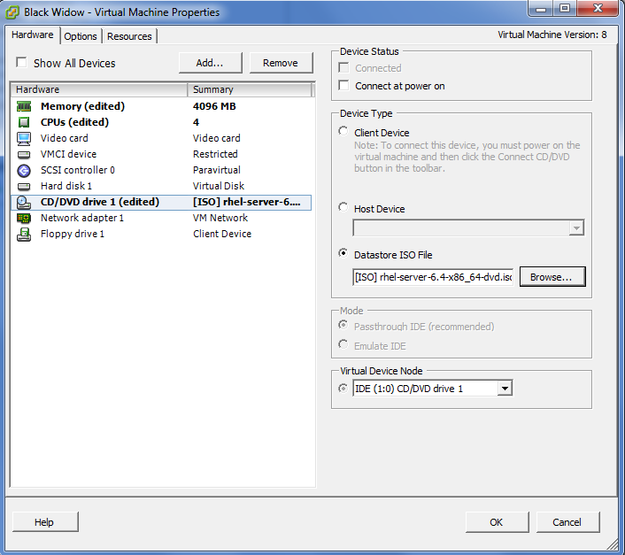This screenshot has height=555, width=625.
Task: Click the VMCI device icon
Action: pyautogui.click(x=24, y=154)
